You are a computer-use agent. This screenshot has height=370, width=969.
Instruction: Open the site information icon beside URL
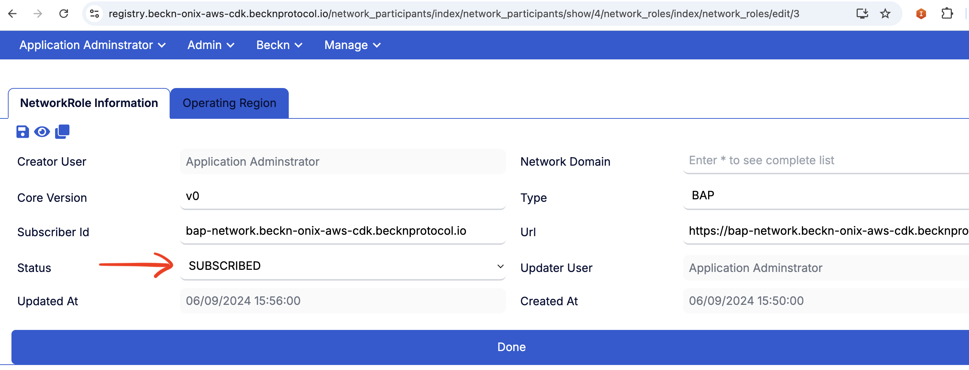point(94,14)
